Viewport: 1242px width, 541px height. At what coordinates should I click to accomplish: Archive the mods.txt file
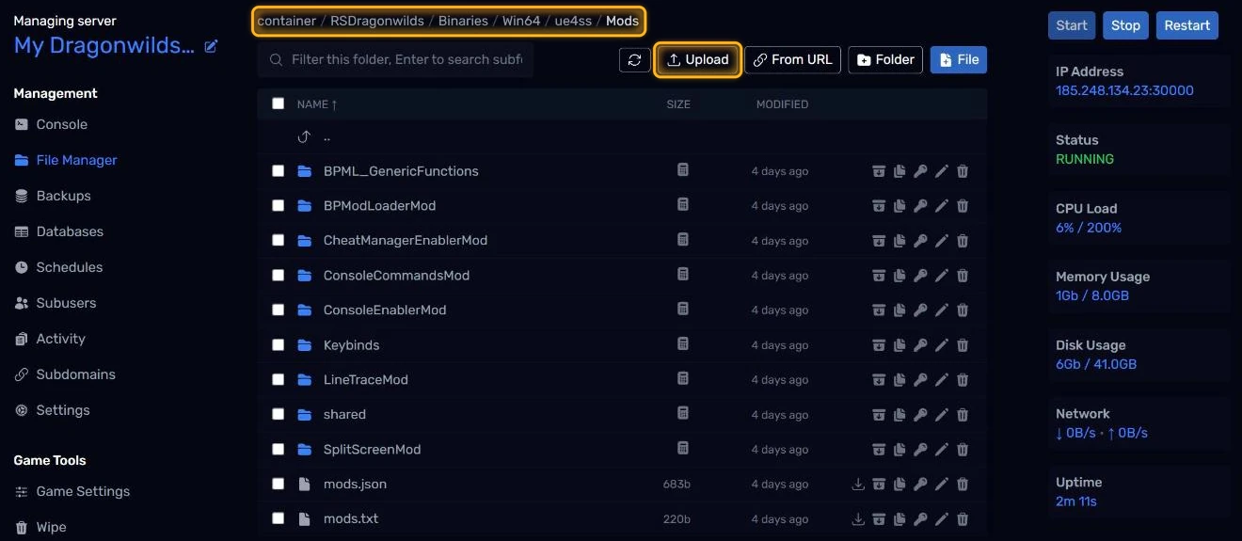point(879,519)
